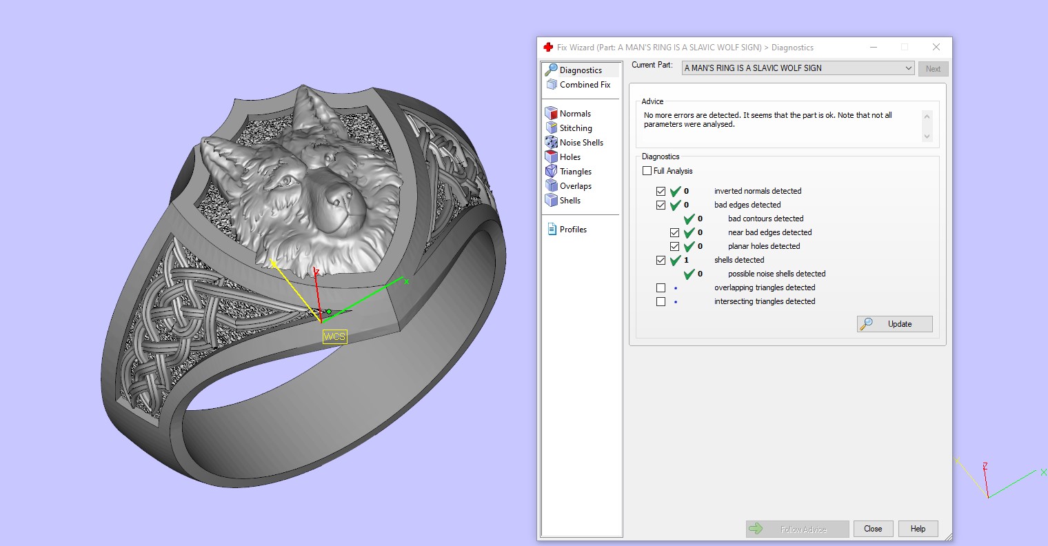Enable overlapping triangles detected checkbox
This screenshot has height=546, width=1048.
coord(661,288)
